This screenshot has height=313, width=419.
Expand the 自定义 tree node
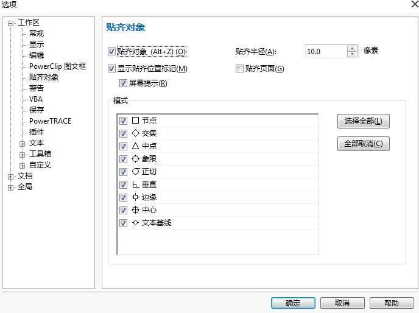22,166
